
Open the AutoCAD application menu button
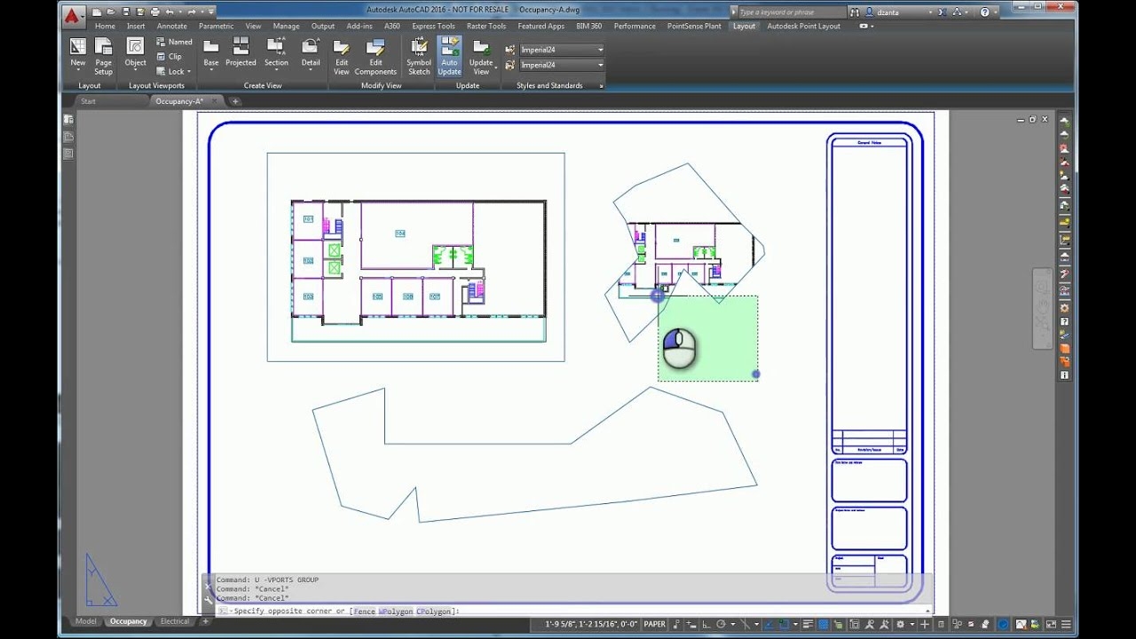pyautogui.click(x=73, y=14)
